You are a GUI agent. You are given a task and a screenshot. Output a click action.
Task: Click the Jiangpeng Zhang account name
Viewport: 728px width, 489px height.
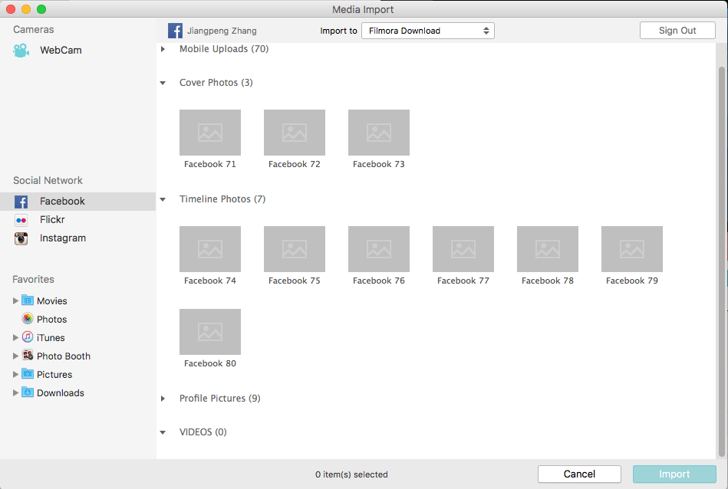222,31
